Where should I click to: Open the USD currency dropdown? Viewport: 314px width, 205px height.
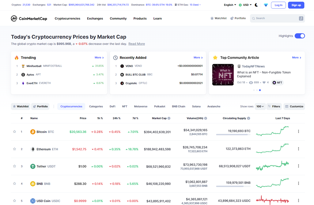[245, 5]
